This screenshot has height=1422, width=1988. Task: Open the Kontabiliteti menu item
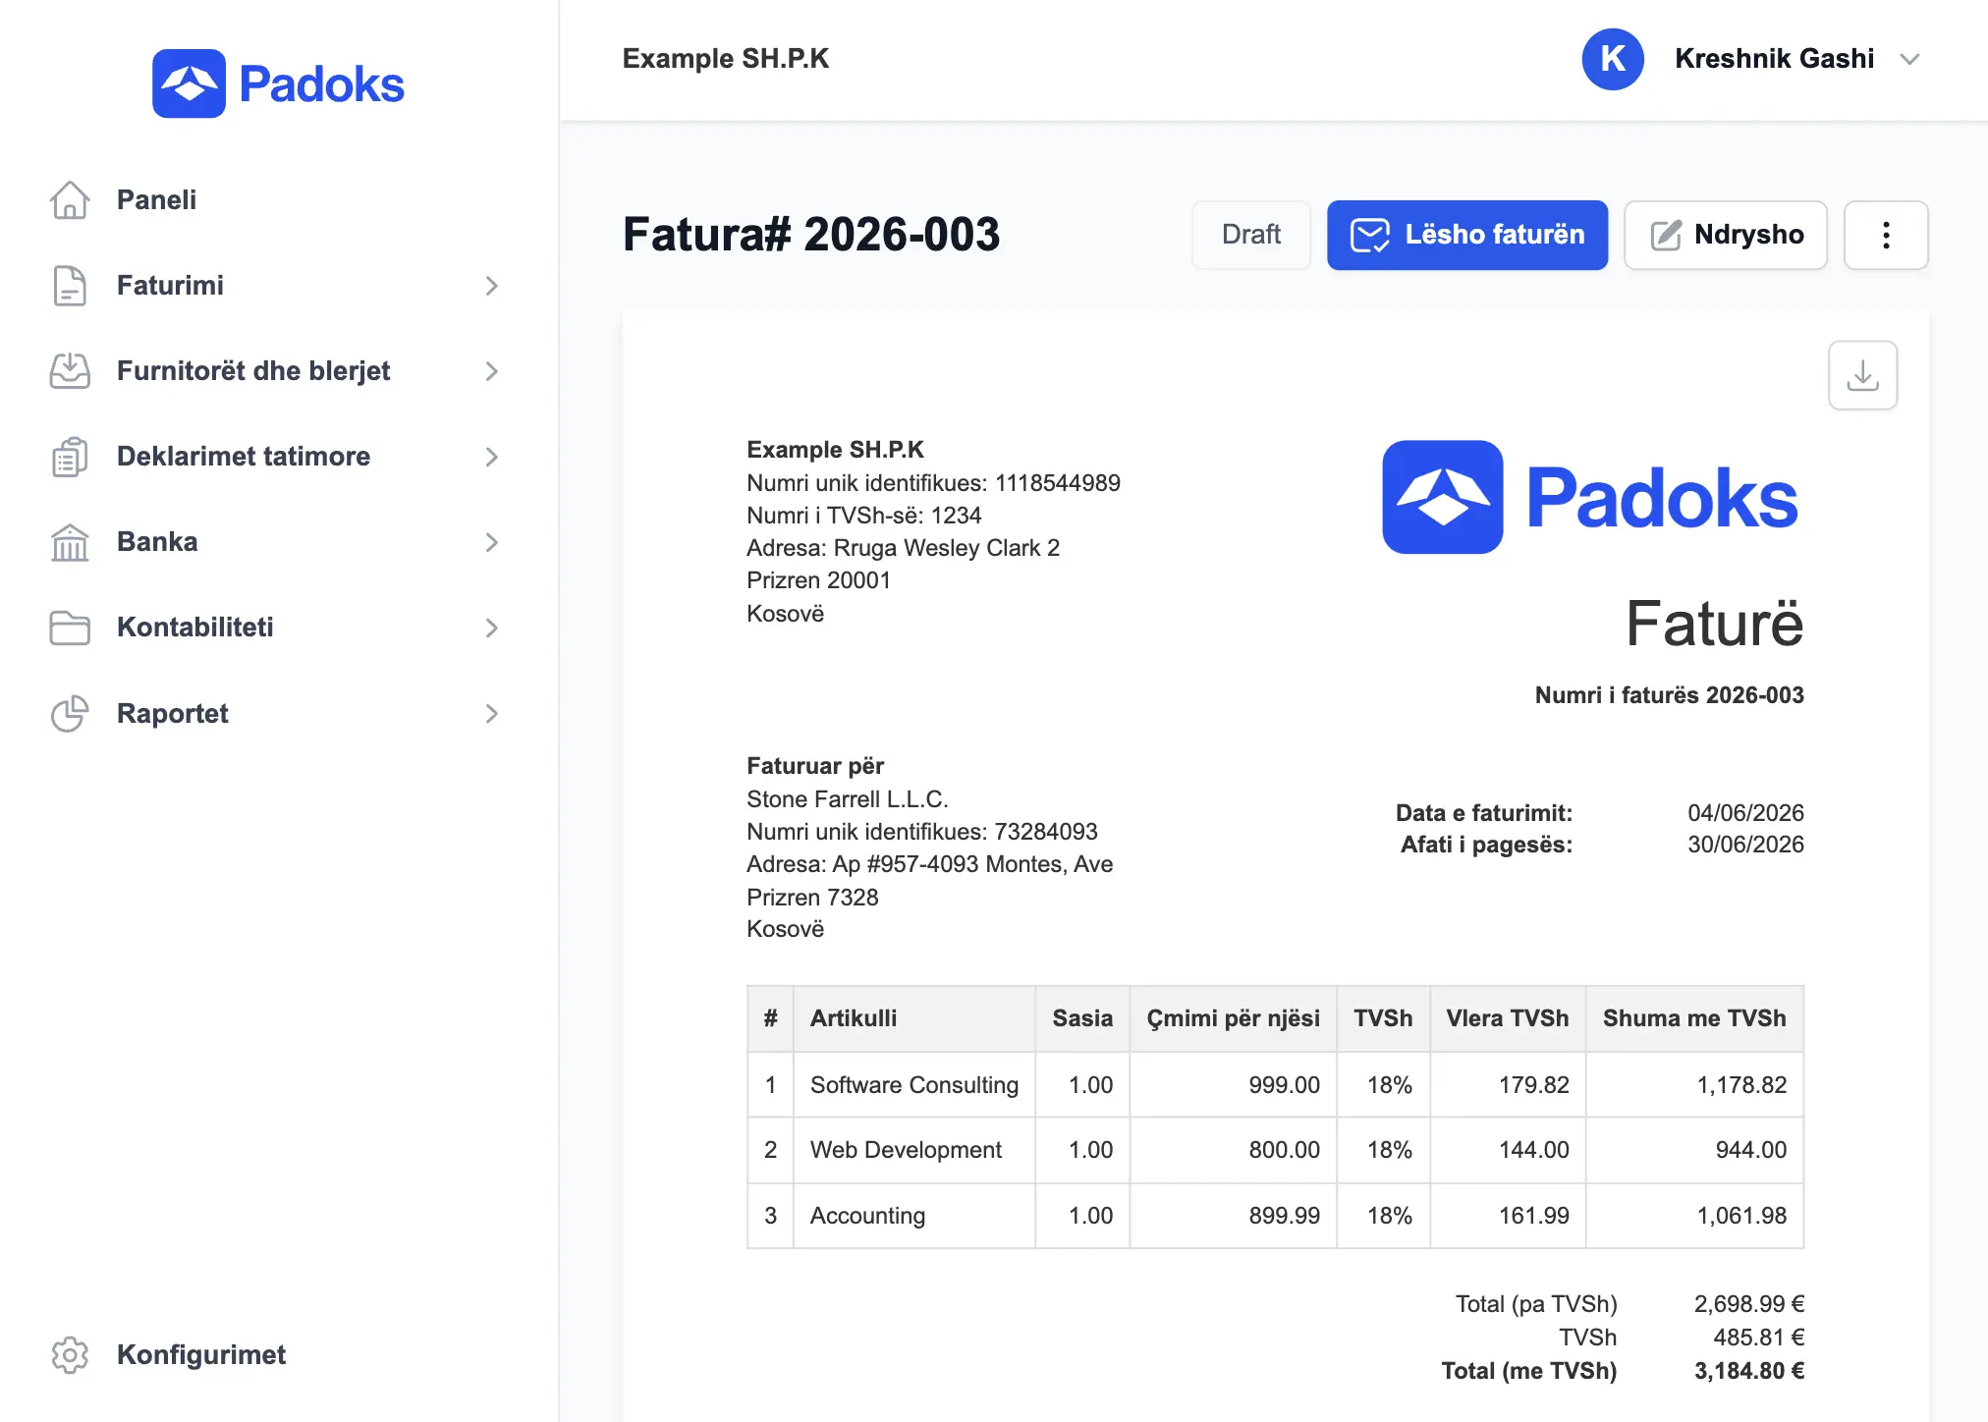coord(275,628)
